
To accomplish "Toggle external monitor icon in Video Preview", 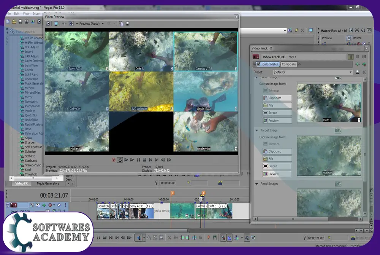I will tap(56, 24).
